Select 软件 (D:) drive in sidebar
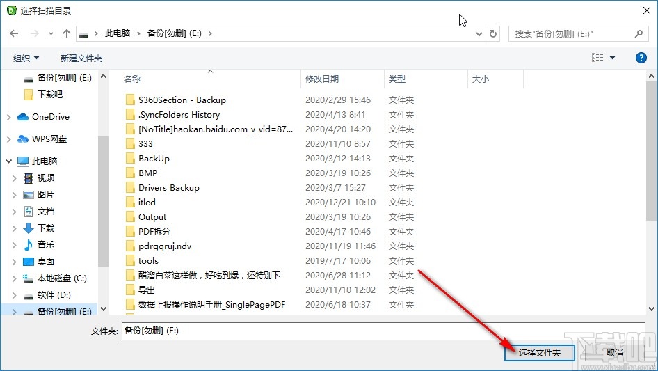 tap(54, 295)
